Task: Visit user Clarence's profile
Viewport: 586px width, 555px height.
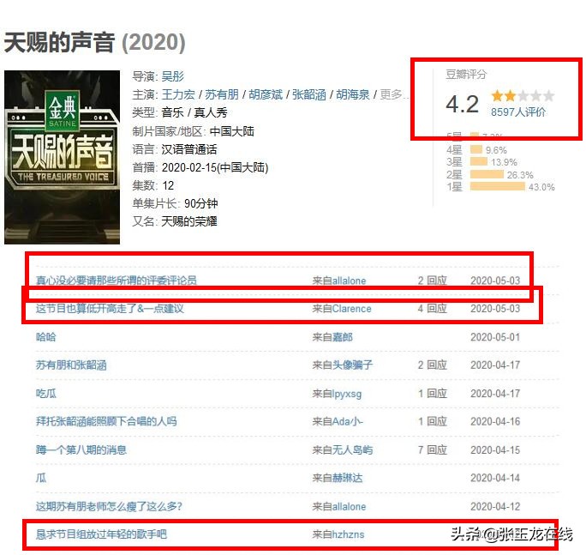Action: (x=351, y=309)
